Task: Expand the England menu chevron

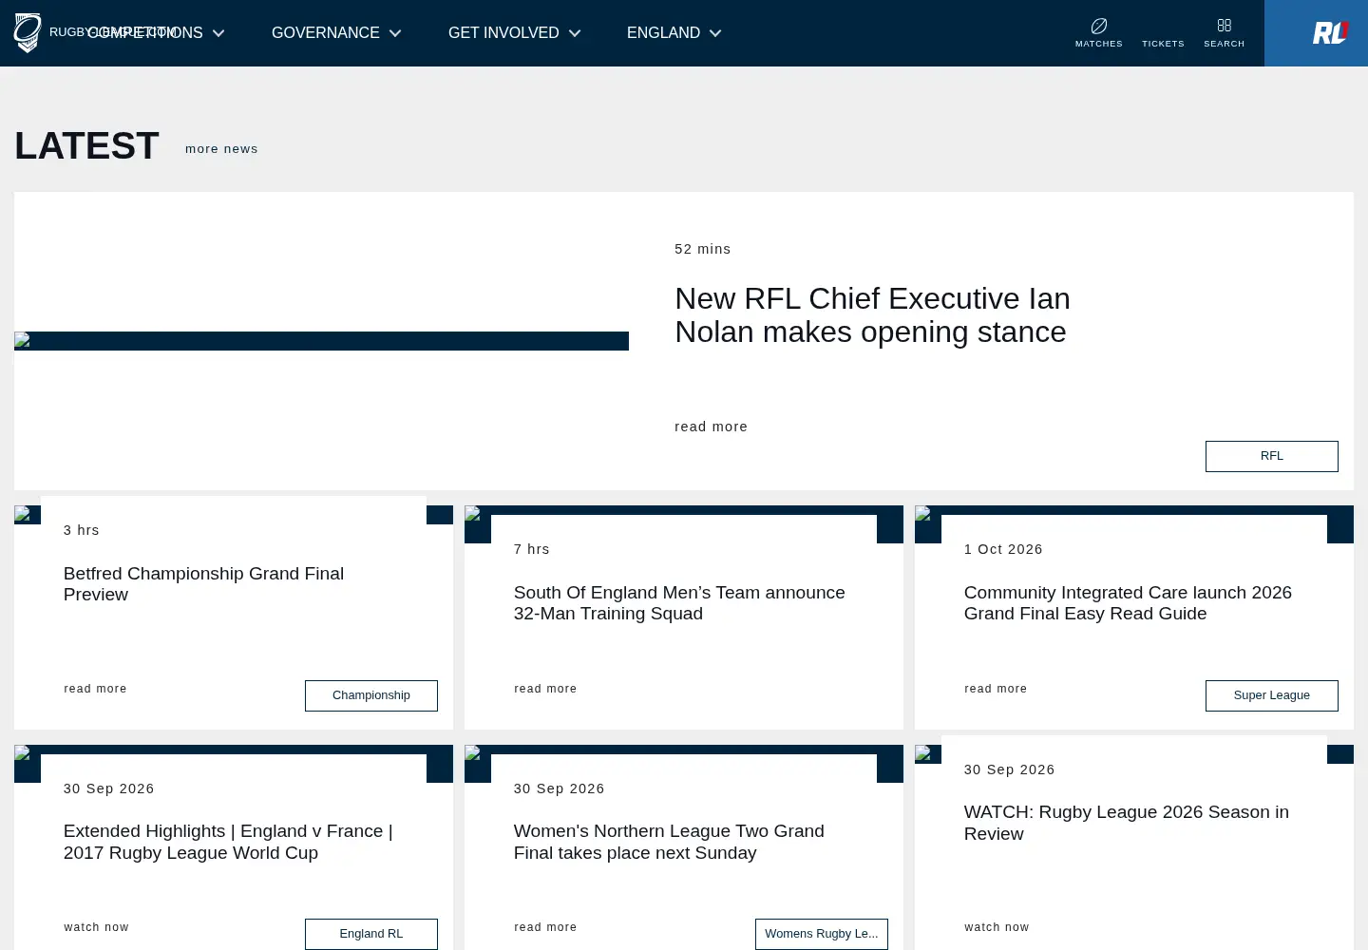Action: (x=715, y=33)
